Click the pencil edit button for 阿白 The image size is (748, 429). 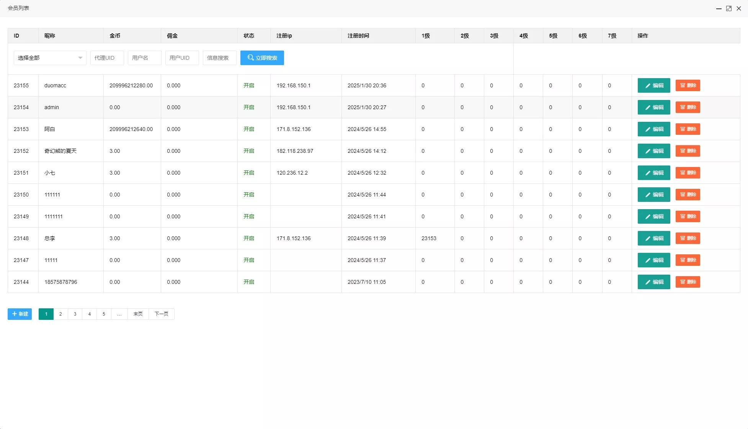click(x=653, y=129)
